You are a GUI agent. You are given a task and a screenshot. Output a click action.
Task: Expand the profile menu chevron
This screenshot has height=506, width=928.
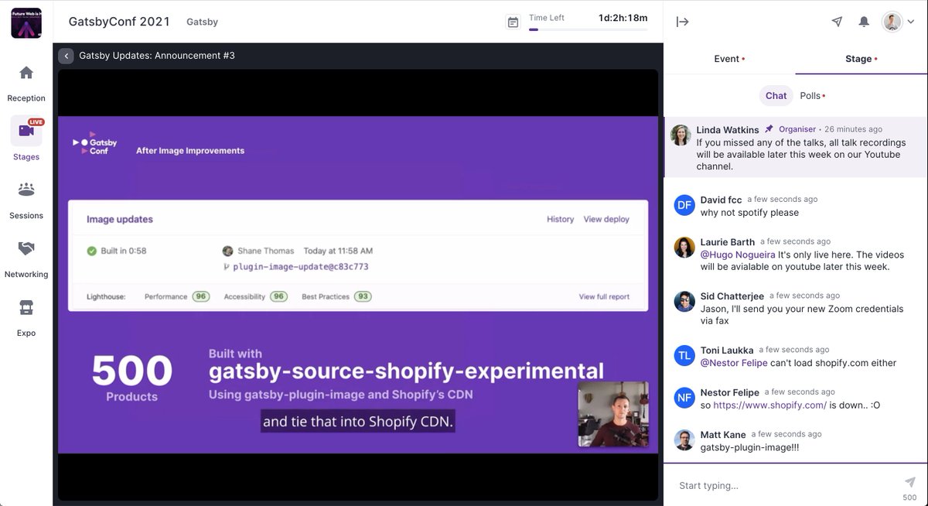pos(911,22)
